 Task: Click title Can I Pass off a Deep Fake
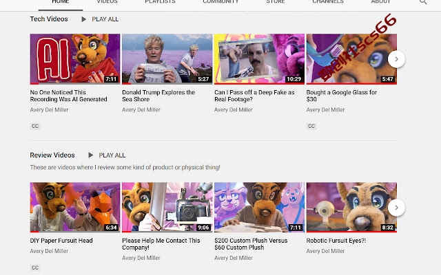(x=254, y=96)
